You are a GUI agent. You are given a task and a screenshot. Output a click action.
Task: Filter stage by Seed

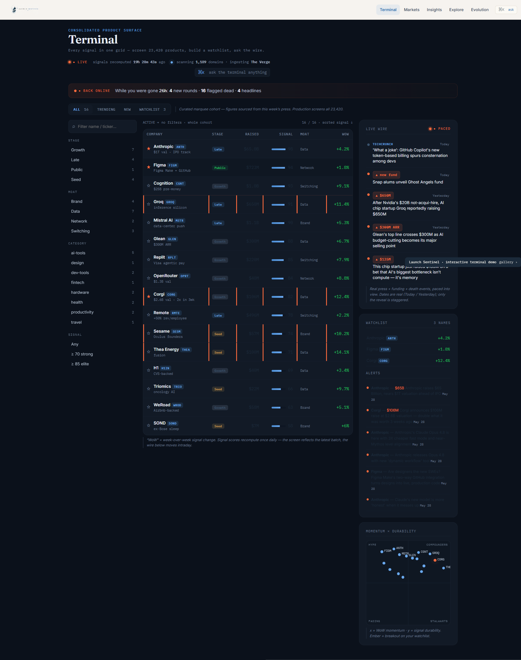[103, 179]
